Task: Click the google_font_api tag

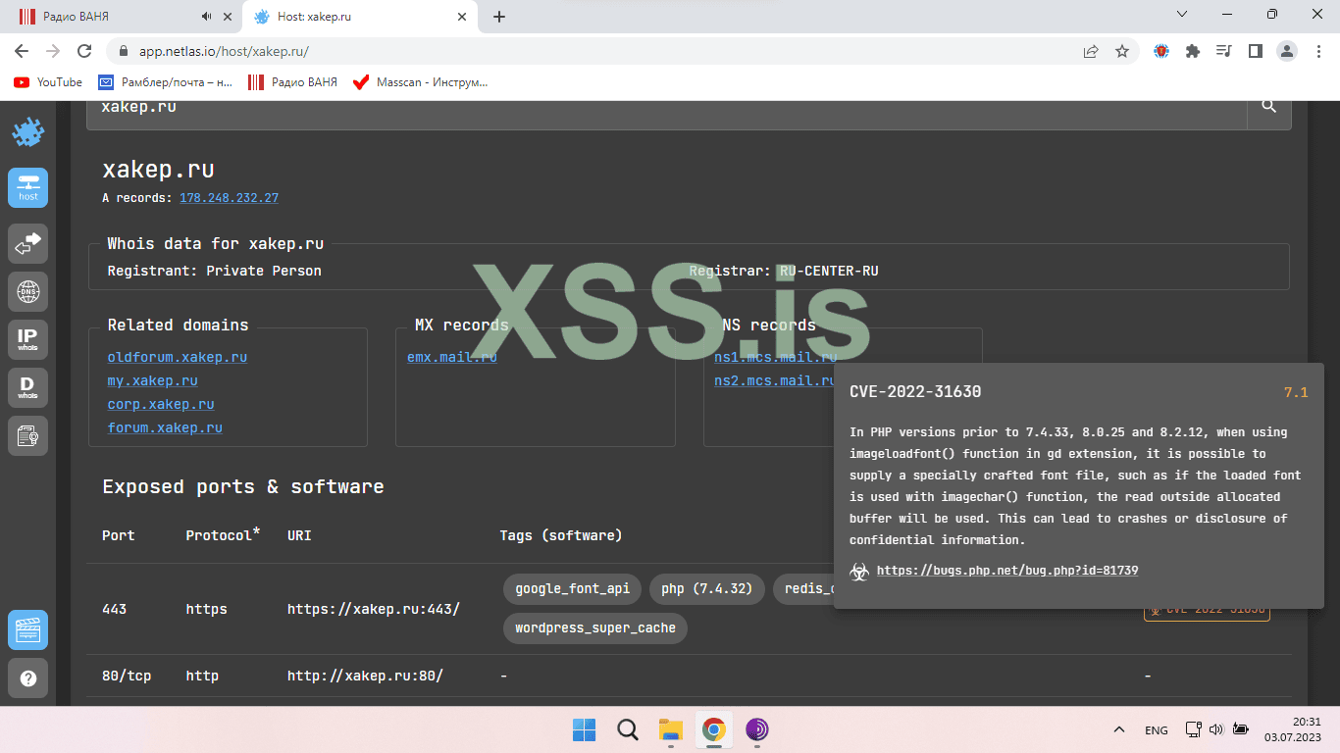Action: point(573,588)
